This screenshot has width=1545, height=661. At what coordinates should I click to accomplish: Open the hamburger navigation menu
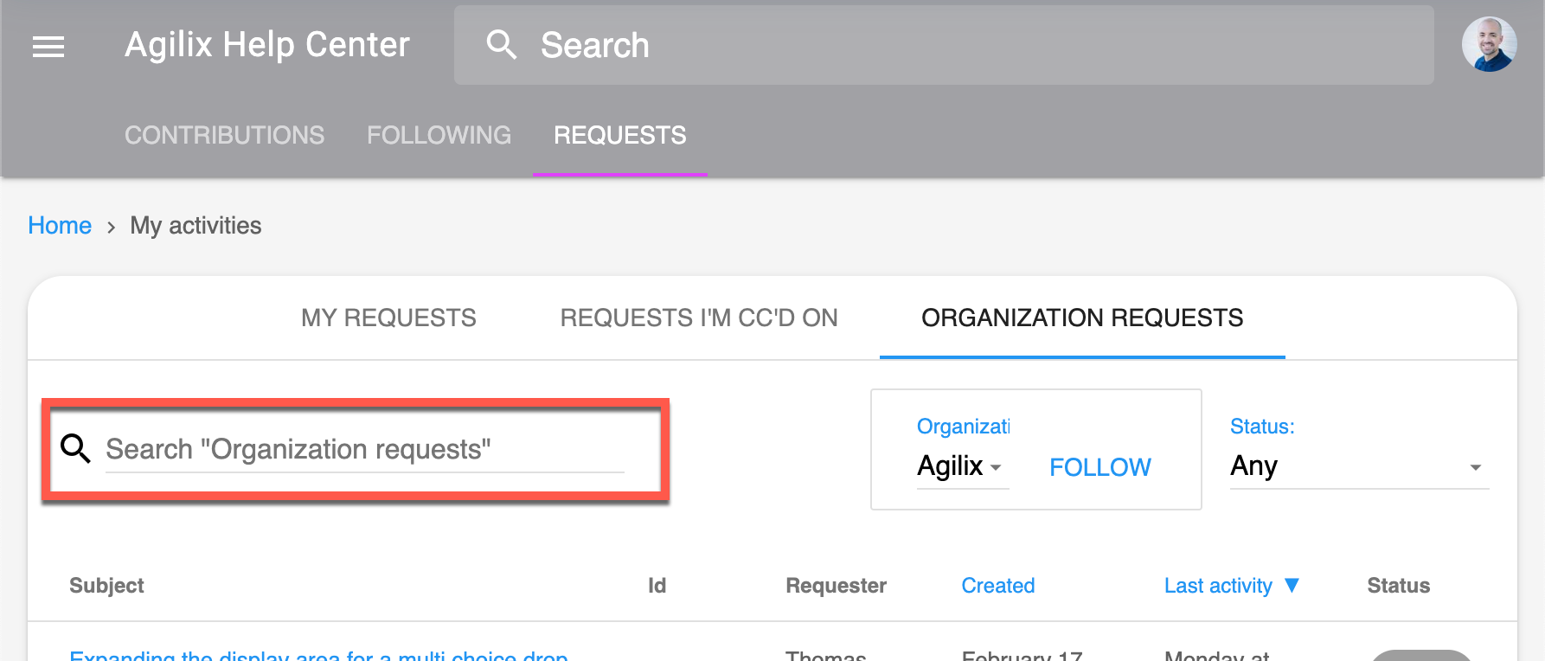click(x=48, y=47)
